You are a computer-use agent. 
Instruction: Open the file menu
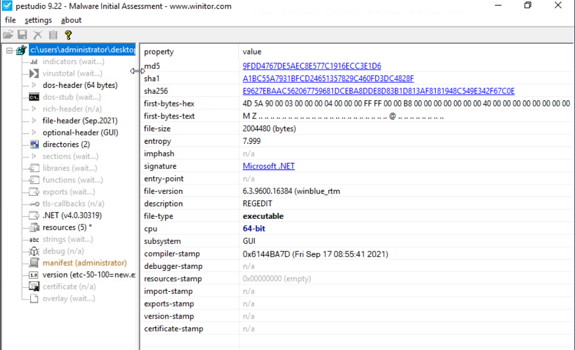coord(10,20)
